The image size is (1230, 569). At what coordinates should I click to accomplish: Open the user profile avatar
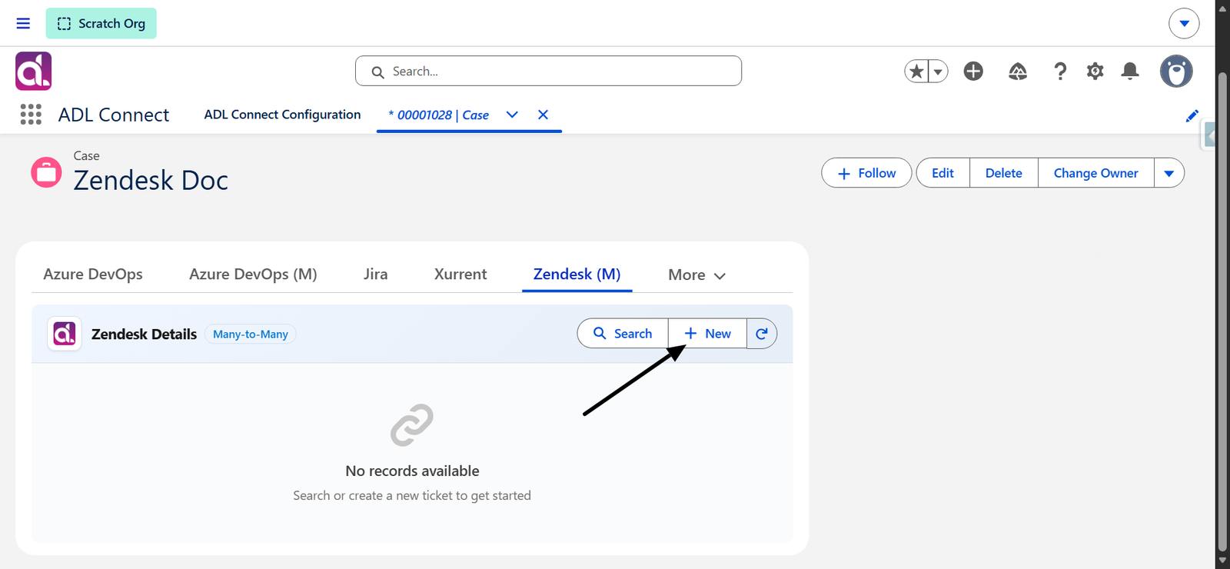pos(1176,72)
